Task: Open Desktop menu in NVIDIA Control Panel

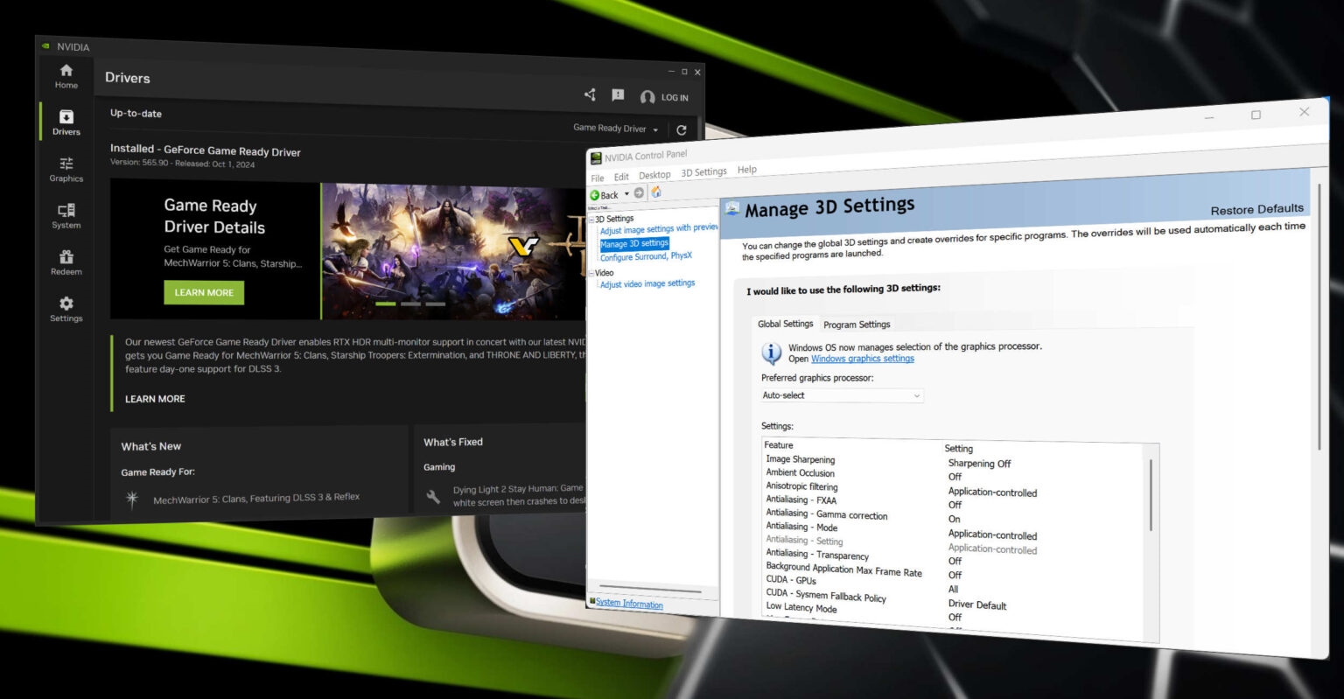Action: tap(654, 175)
